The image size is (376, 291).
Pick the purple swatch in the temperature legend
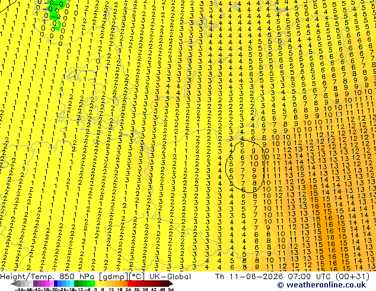click(x=35, y=284)
